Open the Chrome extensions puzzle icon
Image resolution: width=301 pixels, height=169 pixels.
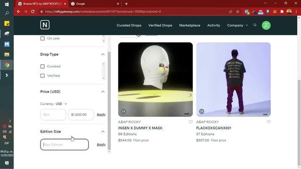282,11
